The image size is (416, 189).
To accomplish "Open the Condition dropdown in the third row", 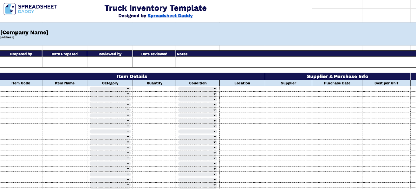I will tap(214, 99).
